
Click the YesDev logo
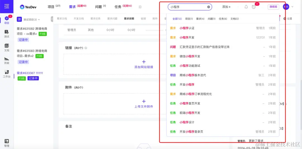[28, 7]
